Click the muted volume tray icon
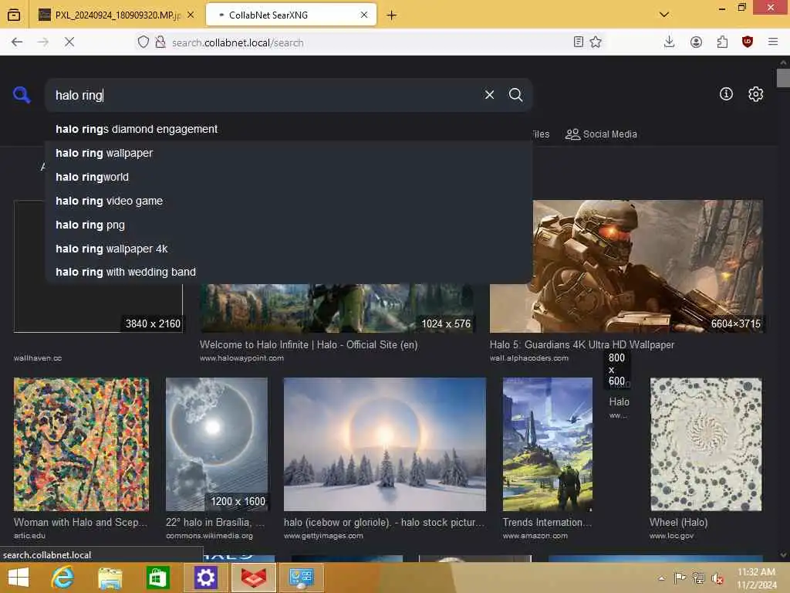The width and height of the screenshot is (790, 593). click(x=717, y=578)
